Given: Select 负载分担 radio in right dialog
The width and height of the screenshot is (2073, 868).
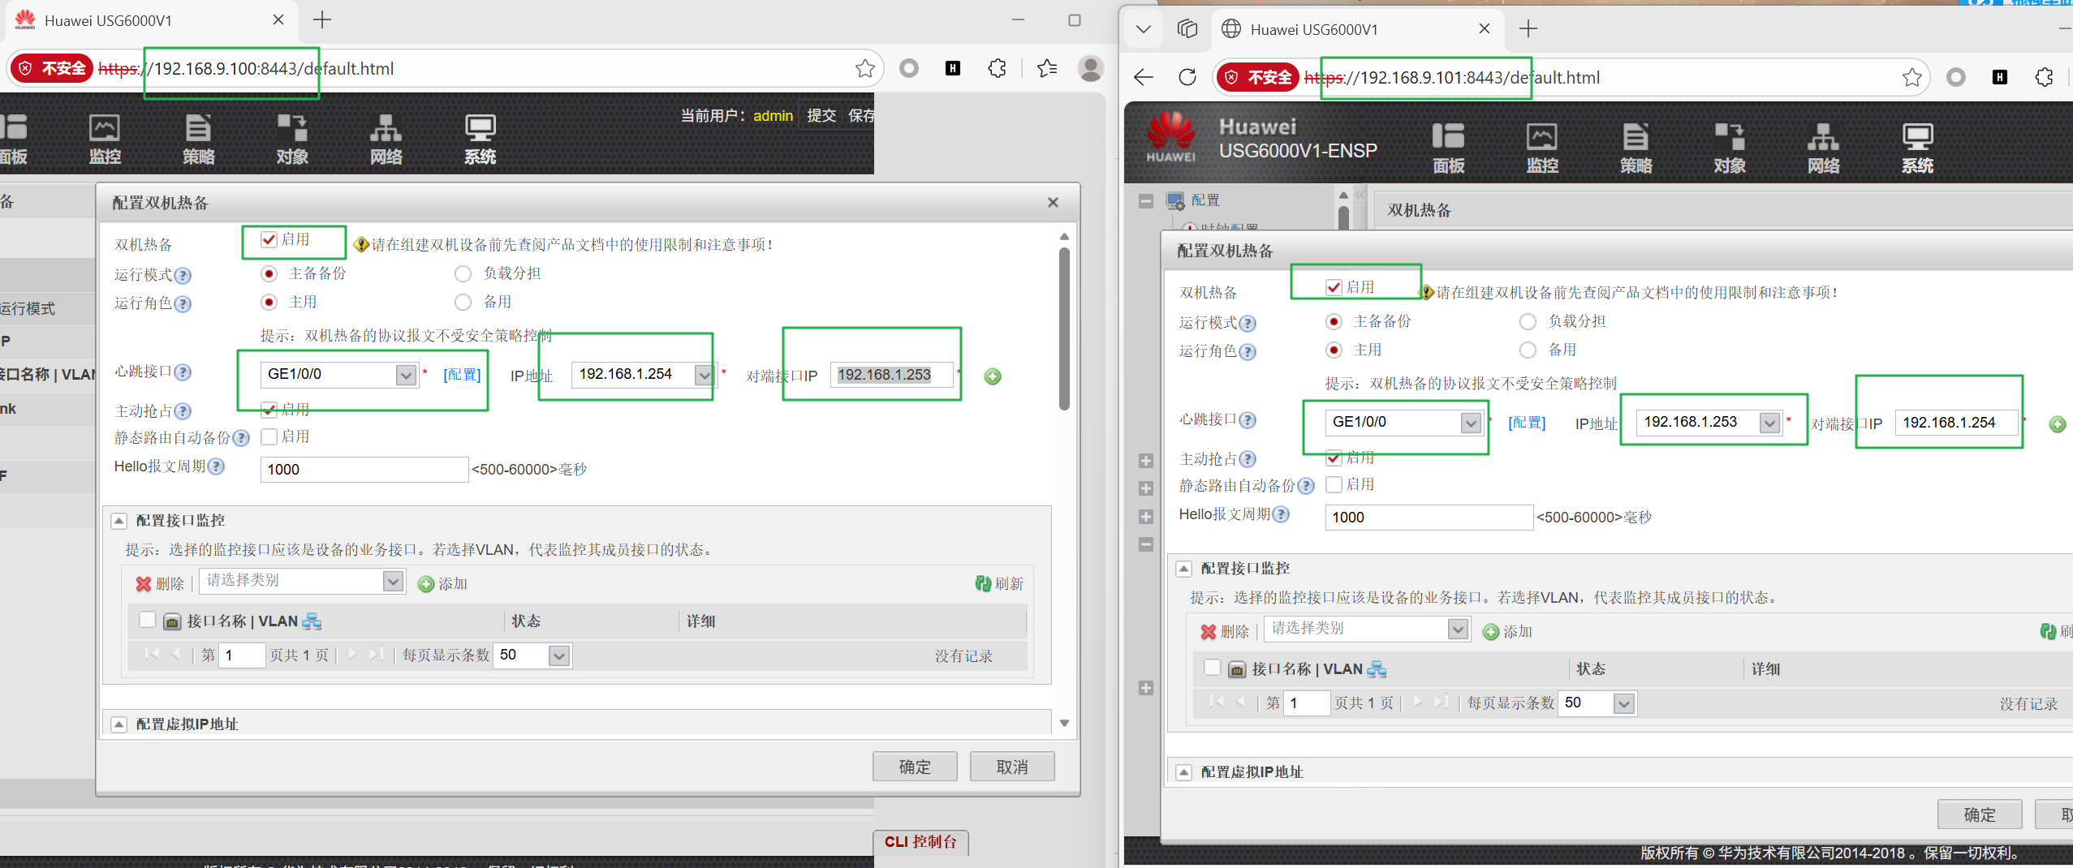Looking at the screenshot, I should click(x=1528, y=322).
